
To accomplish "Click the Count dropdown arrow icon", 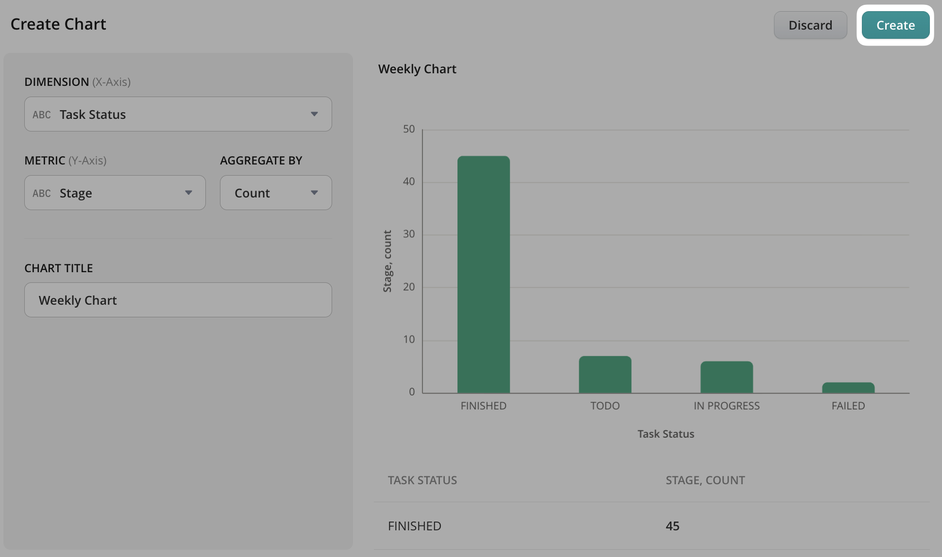I will [314, 193].
